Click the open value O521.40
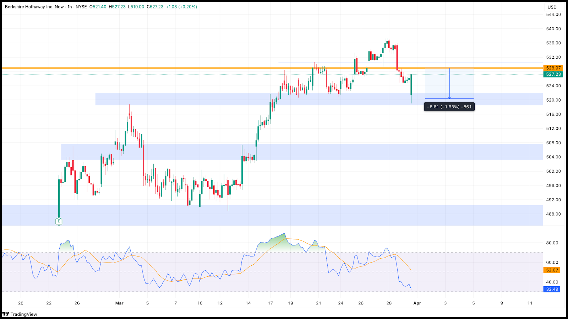The height and width of the screenshot is (319, 568). pyautogui.click(x=98, y=7)
